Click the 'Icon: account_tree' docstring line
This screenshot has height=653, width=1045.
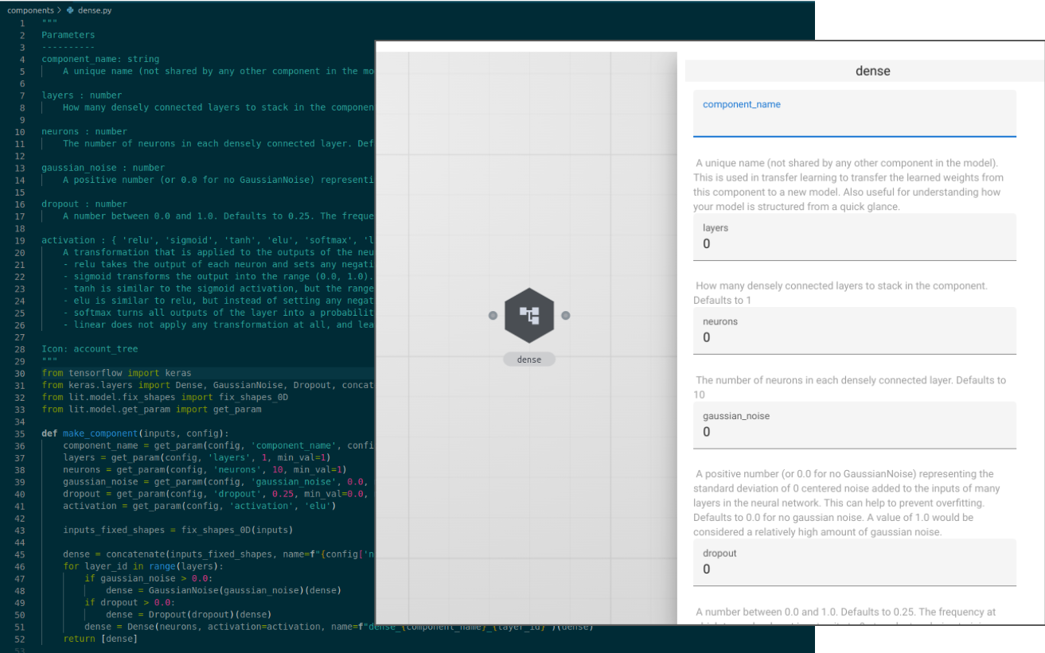coord(89,348)
